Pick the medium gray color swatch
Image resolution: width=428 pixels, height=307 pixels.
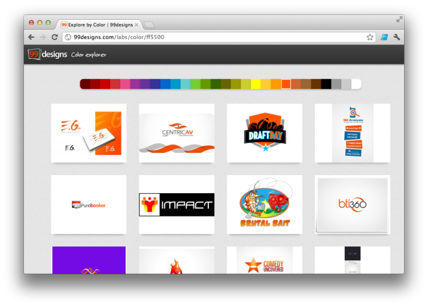click(x=336, y=84)
